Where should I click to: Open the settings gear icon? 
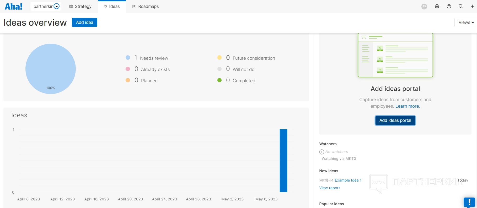tap(437, 7)
